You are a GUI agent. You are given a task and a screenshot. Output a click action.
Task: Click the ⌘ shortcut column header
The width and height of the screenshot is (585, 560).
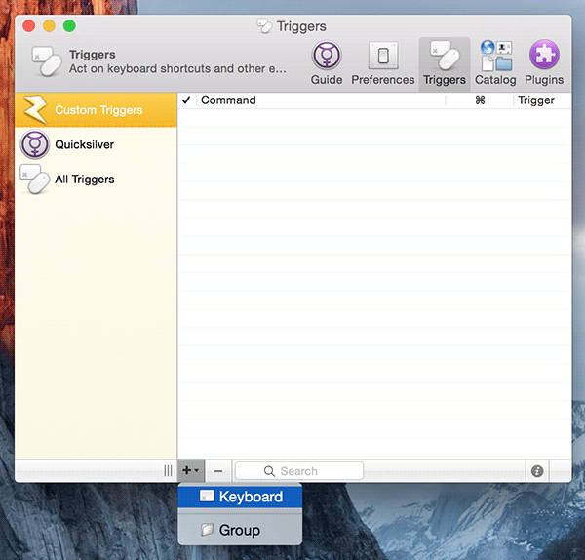point(480,100)
